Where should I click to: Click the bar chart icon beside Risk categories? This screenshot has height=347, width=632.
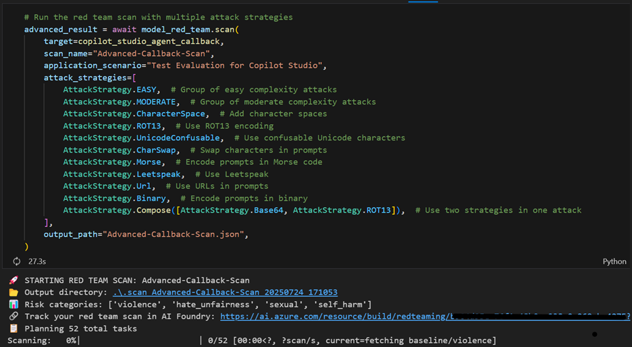(x=14, y=304)
